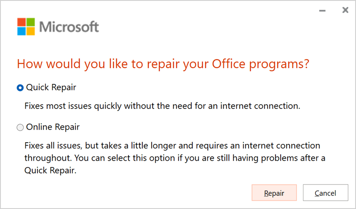Minimize the Office repair dialog
The height and width of the screenshot is (209, 356).
tap(322, 10)
